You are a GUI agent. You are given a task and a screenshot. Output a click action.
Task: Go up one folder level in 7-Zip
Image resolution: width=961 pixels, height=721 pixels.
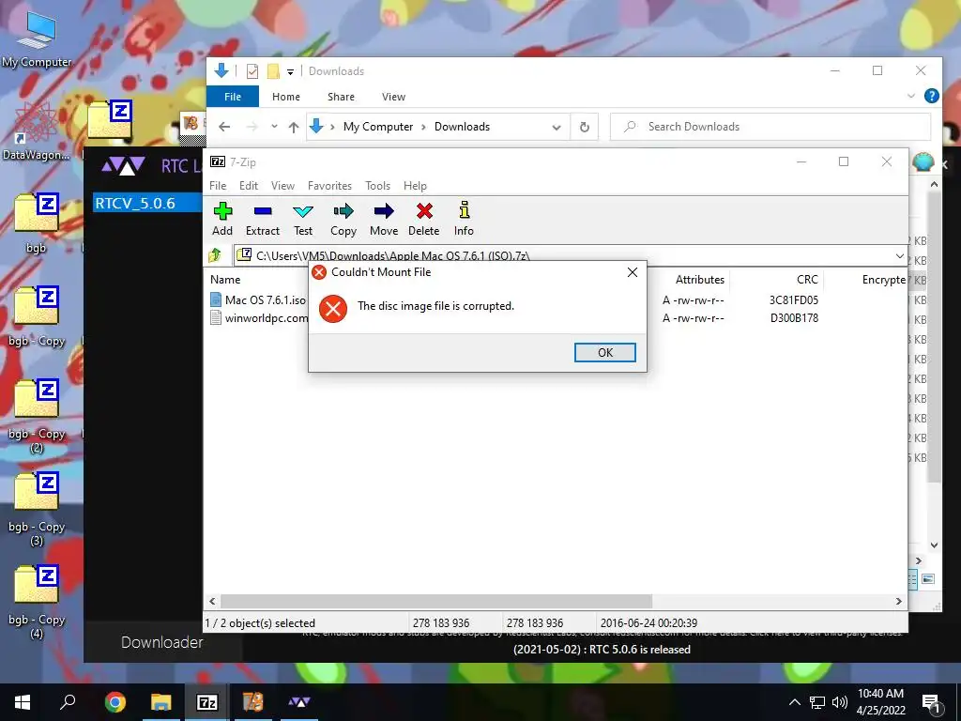coord(215,255)
